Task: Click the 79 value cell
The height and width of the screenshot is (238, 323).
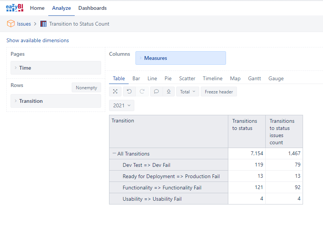Action: tap(284, 165)
